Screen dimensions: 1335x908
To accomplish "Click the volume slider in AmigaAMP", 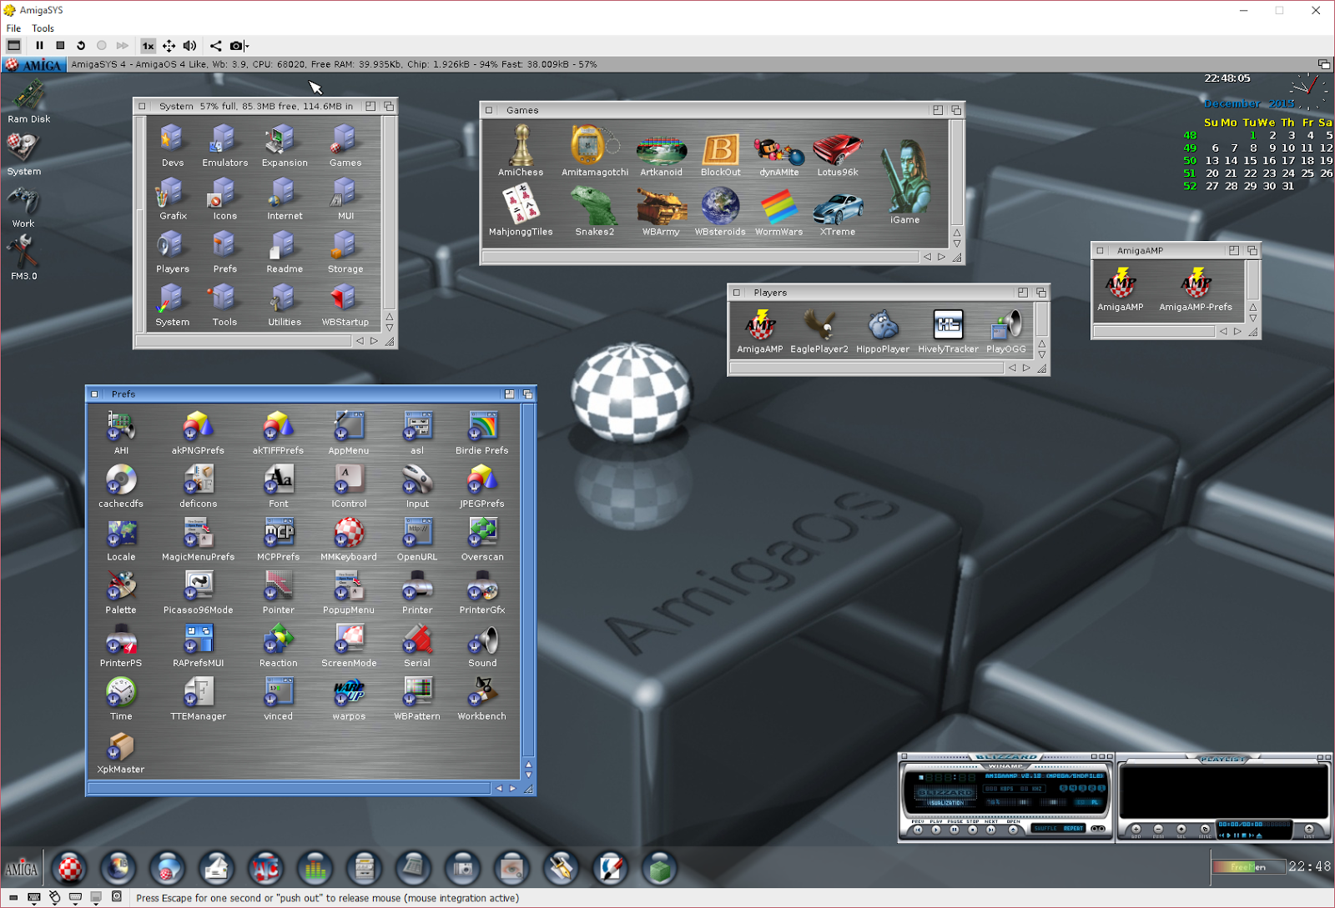I will [x=1009, y=802].
